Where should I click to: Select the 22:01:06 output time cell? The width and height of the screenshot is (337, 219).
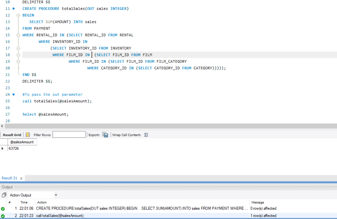pos(26,208)
